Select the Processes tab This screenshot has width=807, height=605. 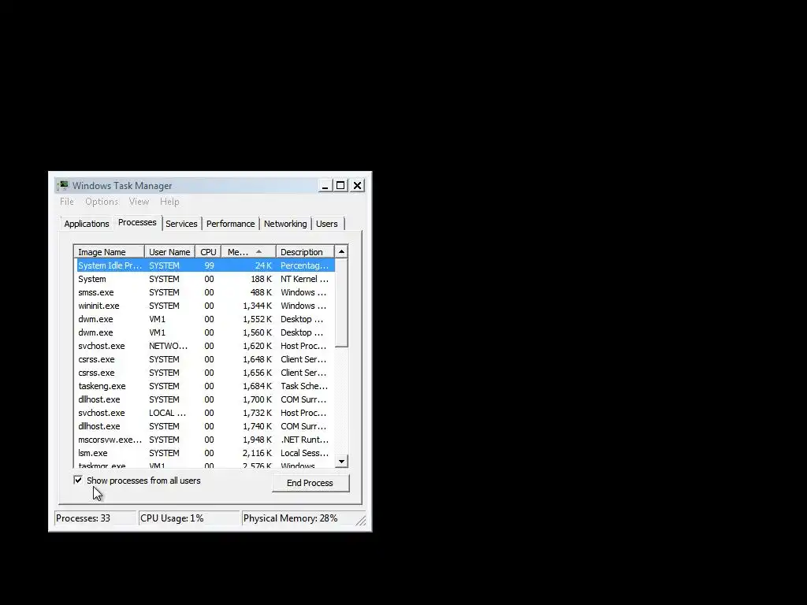pyautogui.click(x=137, y=222)
